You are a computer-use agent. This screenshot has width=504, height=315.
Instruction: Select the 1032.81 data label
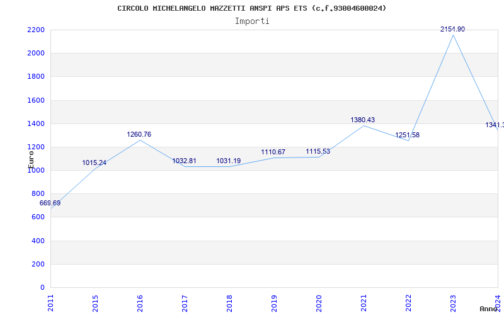(184, 161)
